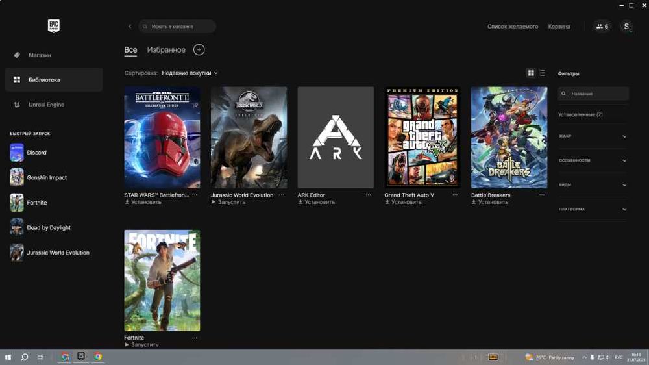Open the Windows Start menu
649x365 pixels.
point(8,357)
